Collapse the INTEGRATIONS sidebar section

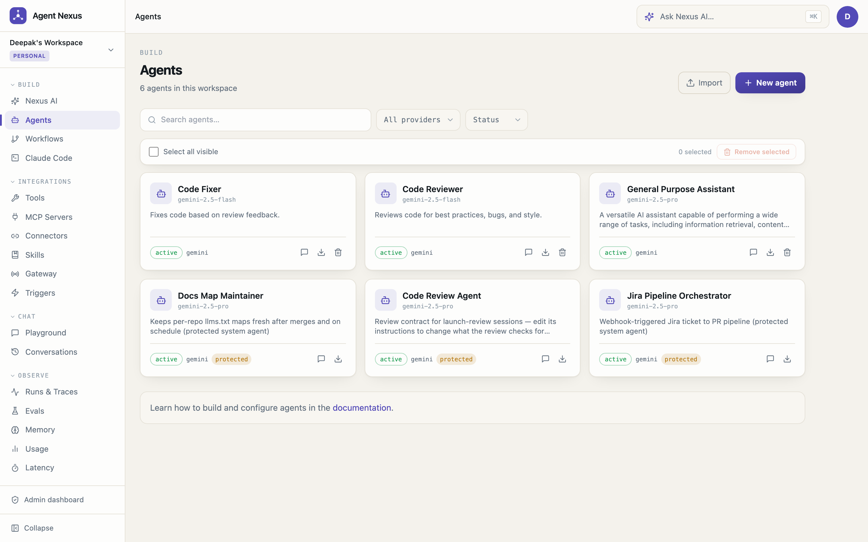(41, 182)
